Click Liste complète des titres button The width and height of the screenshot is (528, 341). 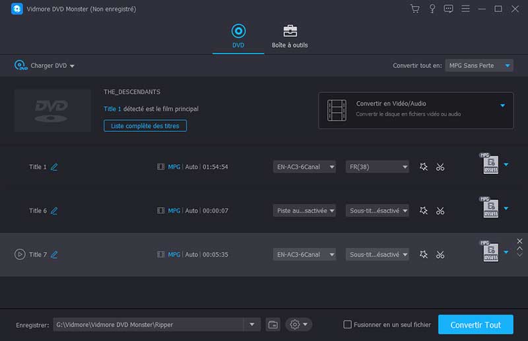point(145,125)
